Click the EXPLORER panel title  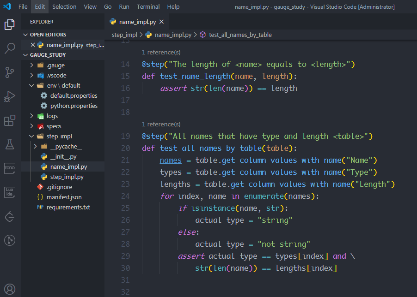[42, 22]
